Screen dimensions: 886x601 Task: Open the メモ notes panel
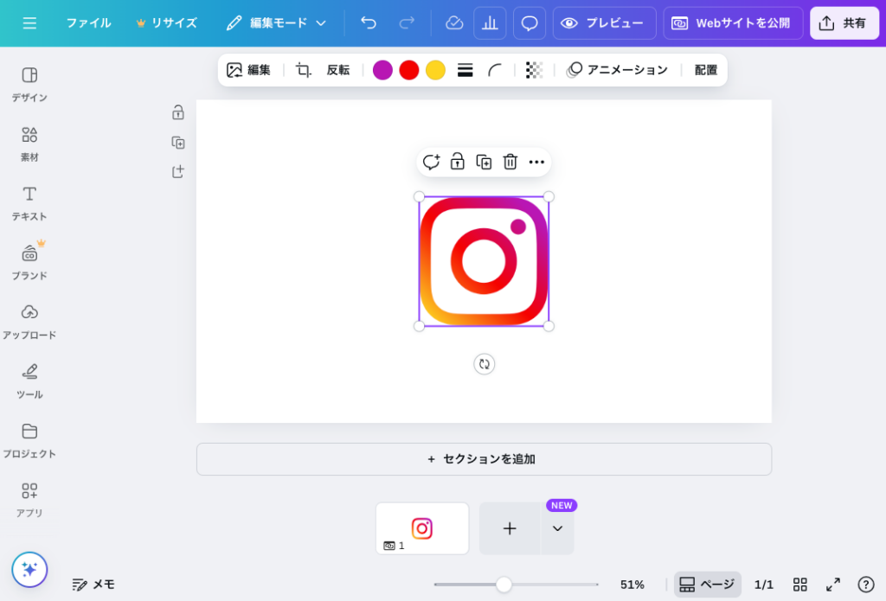coord(93,585)
